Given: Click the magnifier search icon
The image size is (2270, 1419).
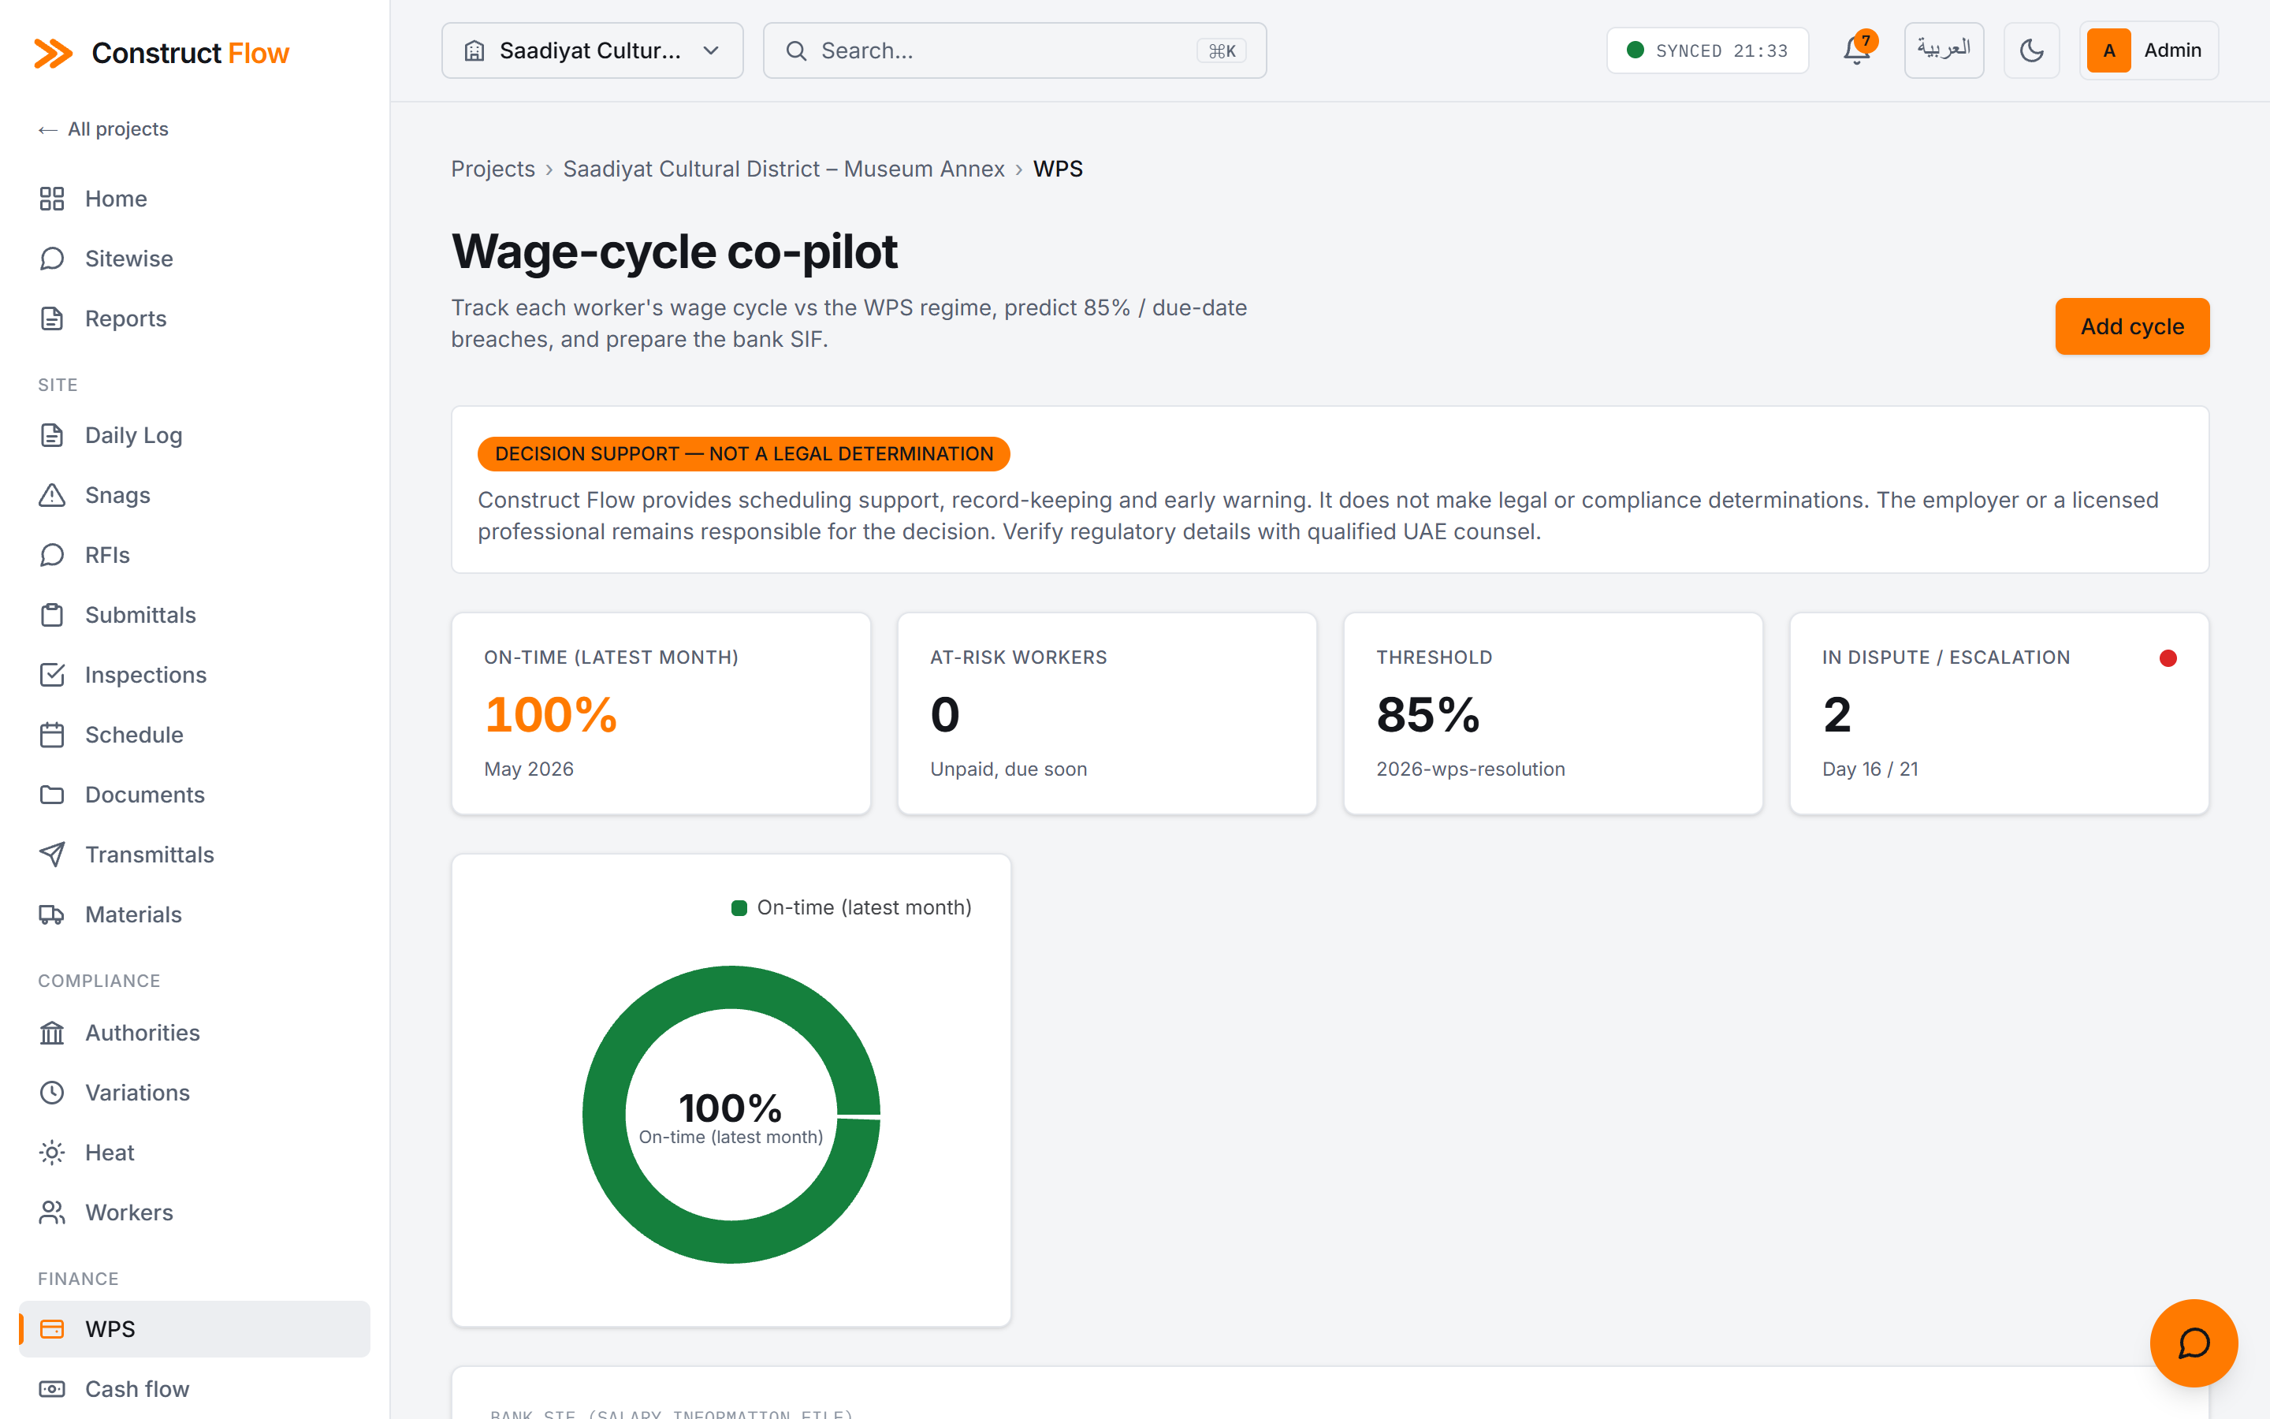Looking at the screenshot, I should pyautogui.click(x=795, y=50).
